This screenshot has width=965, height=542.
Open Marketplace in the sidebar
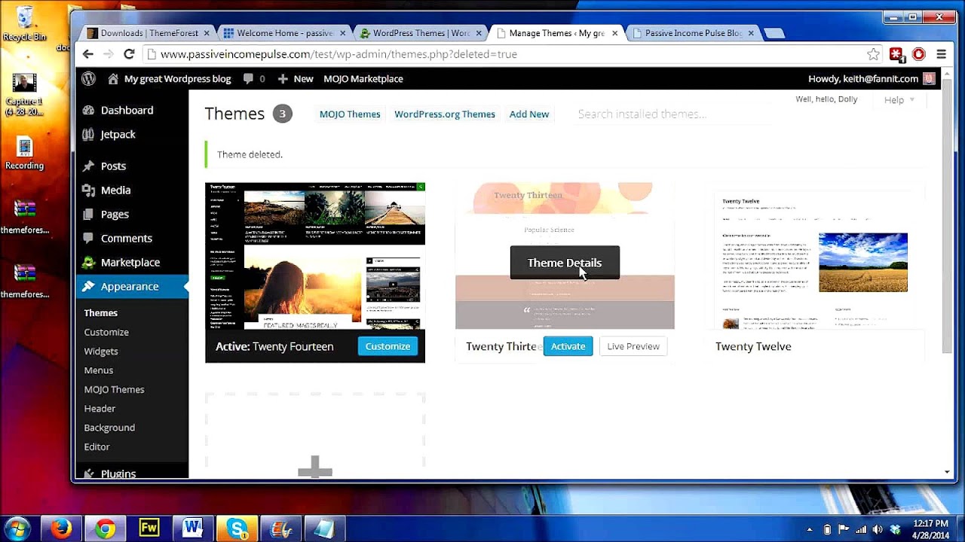point(132,262)
